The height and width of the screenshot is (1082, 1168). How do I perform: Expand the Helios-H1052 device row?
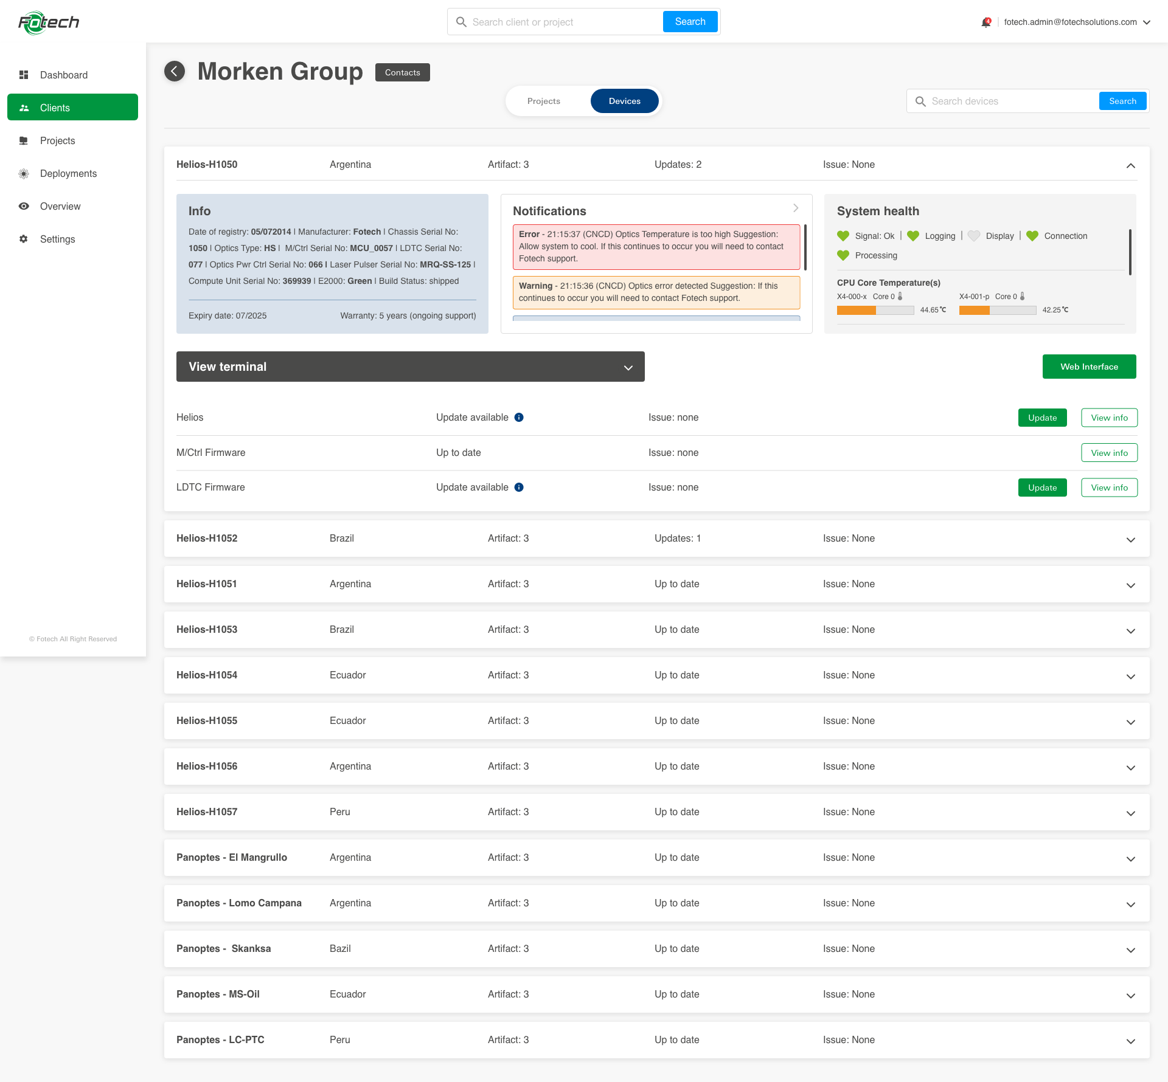1131,540
